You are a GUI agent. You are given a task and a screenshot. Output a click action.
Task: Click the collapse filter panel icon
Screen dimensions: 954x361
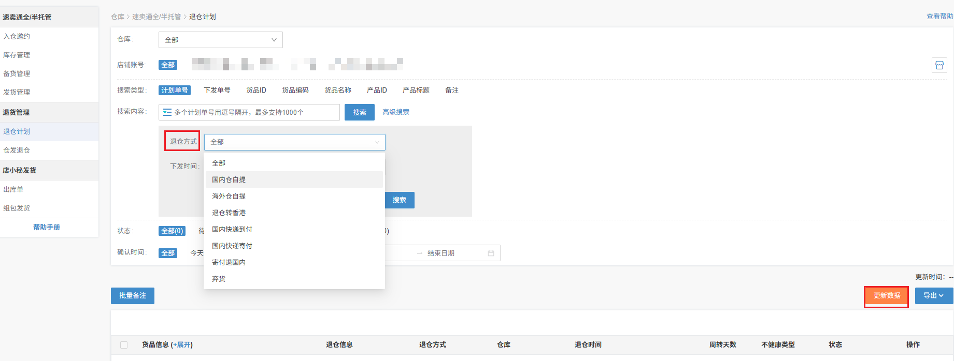coord(939,65)
